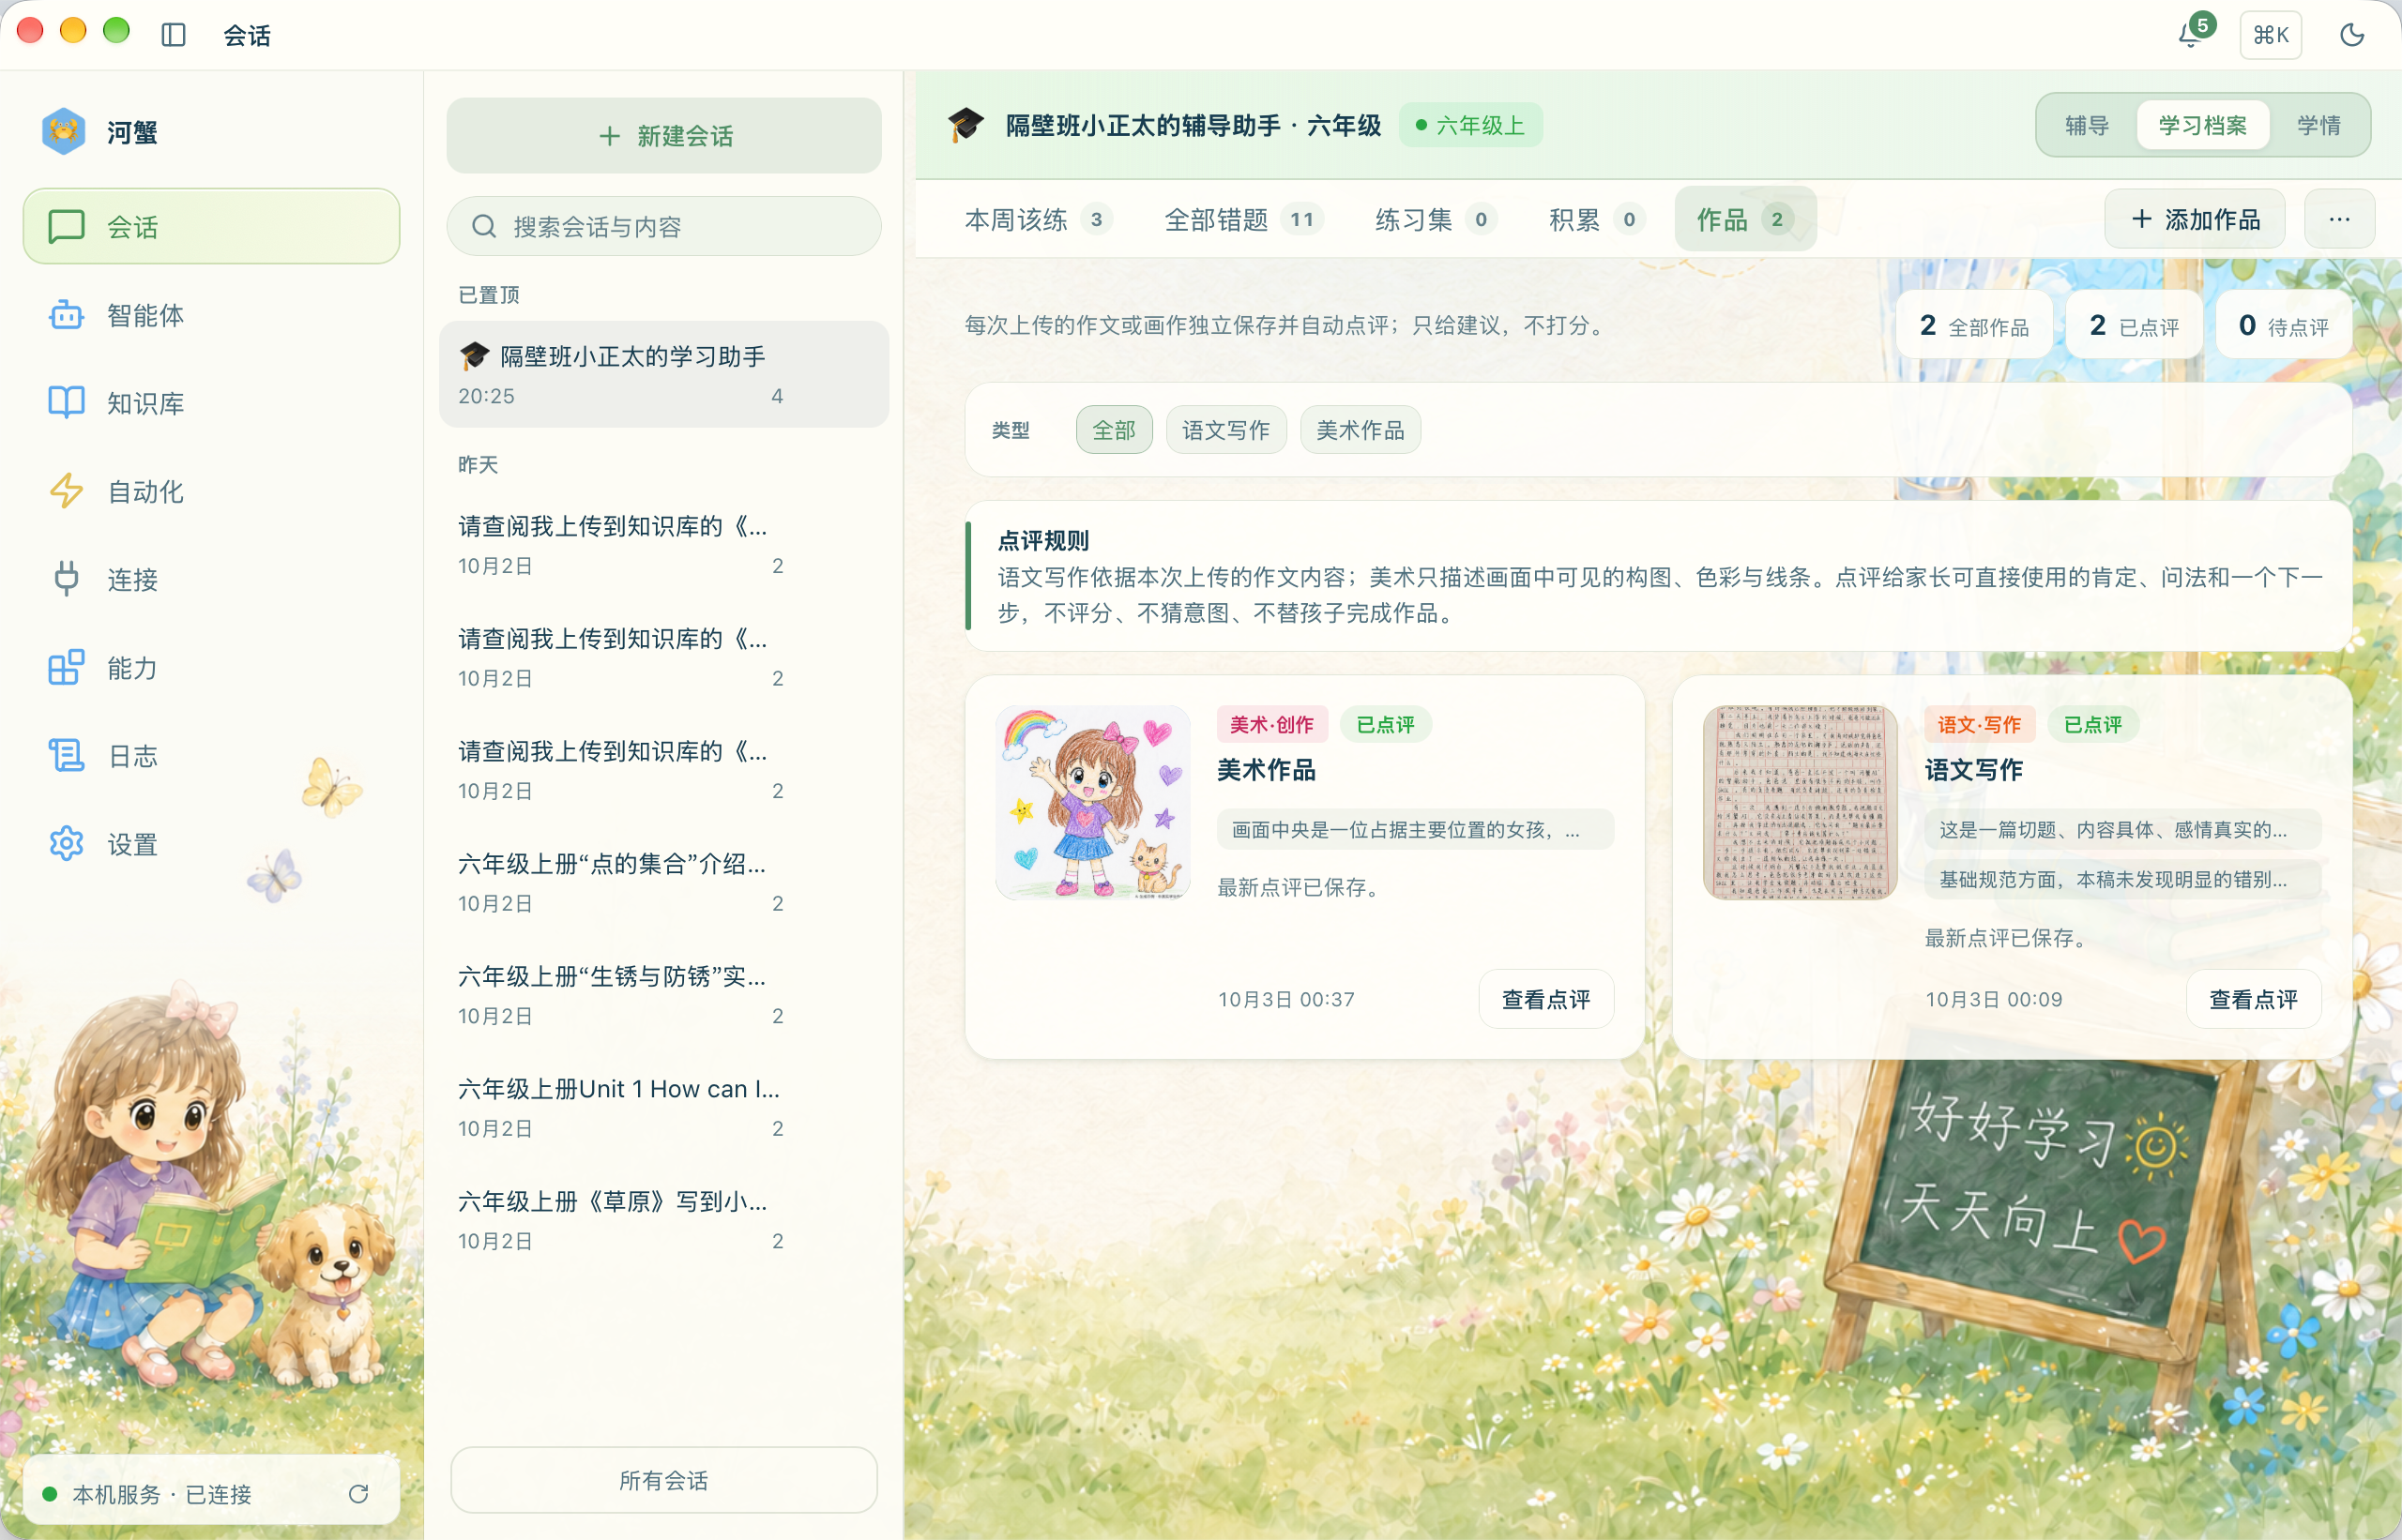Image resolution: width=2402 pixels, height=1540 pixels.
Task: Open the handwritten essay thumbnail
Action: pyautogui.click(x=1800, y=803)
